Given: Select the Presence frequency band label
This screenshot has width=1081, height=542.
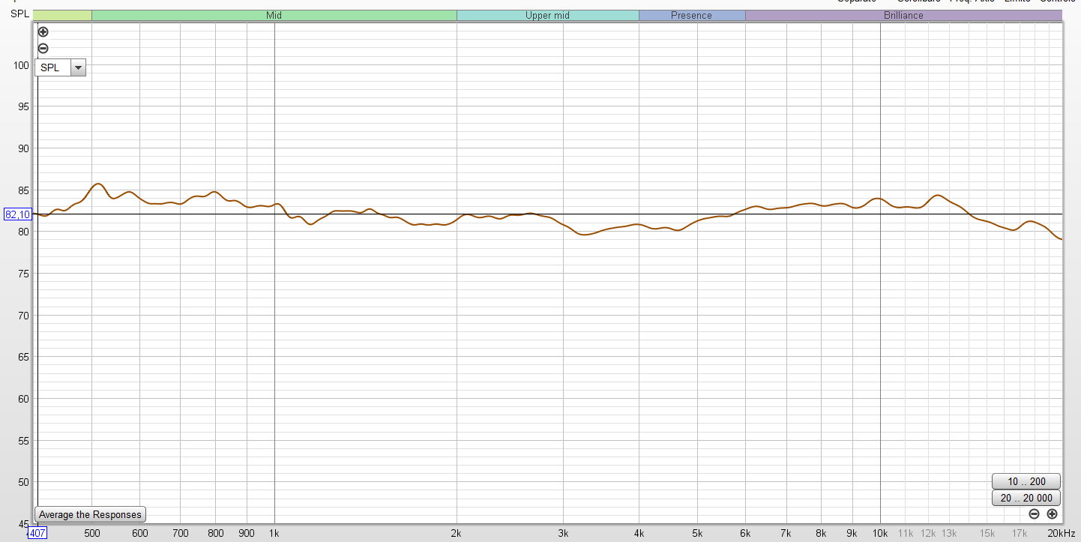Looking at the screenshot, I should (x=691, y=15).
